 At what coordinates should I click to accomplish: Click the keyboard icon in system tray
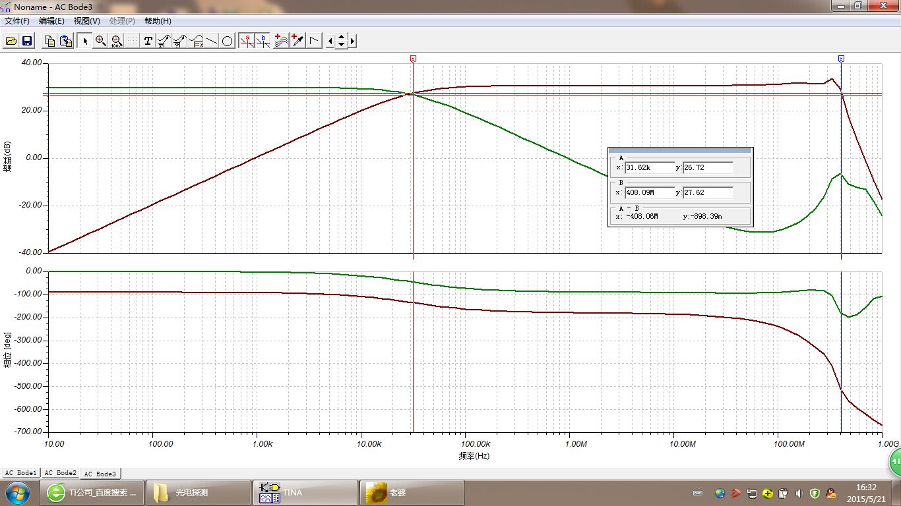[x=698, y=493]
